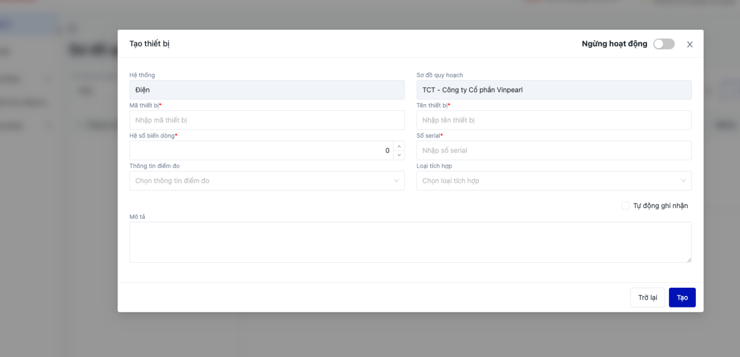Image resolution: width=740 pixels, height=357 pixels.
Task: Click the Hệ thống field showing Điện
Action: click(x=267, y=90)
